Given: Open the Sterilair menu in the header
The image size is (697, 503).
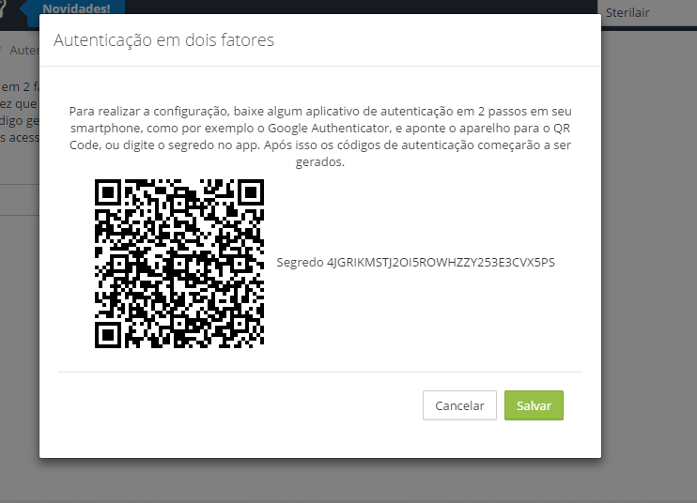Looking at the screenshot, I should click(x=627, y=12).
